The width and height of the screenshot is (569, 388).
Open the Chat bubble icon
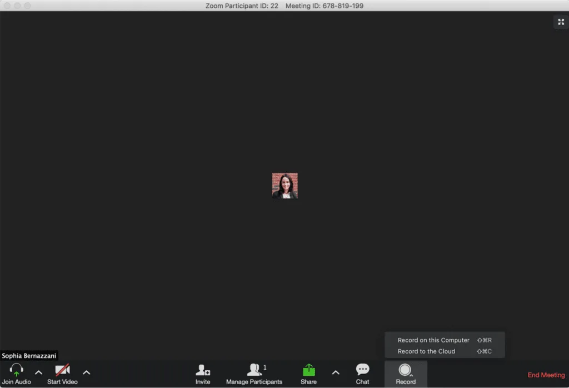pyautogui.click(x=362, y=370)
